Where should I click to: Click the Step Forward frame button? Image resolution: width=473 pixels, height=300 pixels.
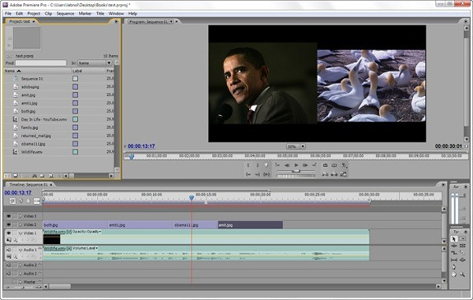(x=305, y=165)
